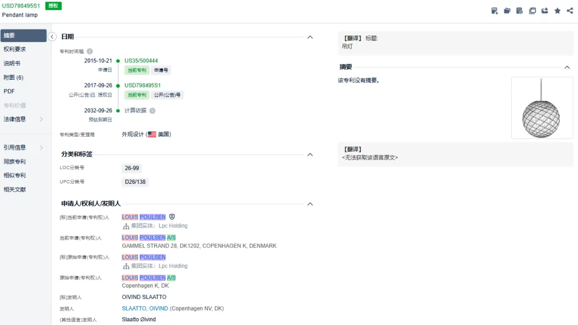Click group entity icon under original applicant
The image size is (578, 325).
pyautogui.click(x=126, y=266)
